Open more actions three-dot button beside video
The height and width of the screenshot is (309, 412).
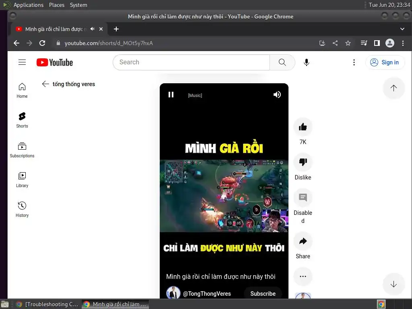[x=303, y=276]
